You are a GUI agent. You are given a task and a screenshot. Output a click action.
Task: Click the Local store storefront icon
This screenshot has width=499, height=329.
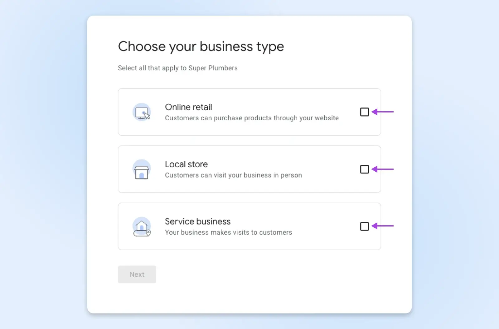142,170
